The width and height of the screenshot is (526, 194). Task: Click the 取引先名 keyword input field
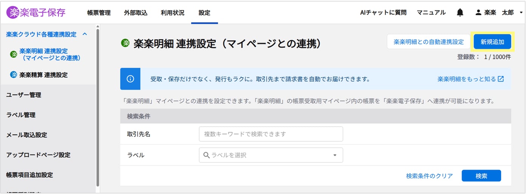click(x=271, y=134)
